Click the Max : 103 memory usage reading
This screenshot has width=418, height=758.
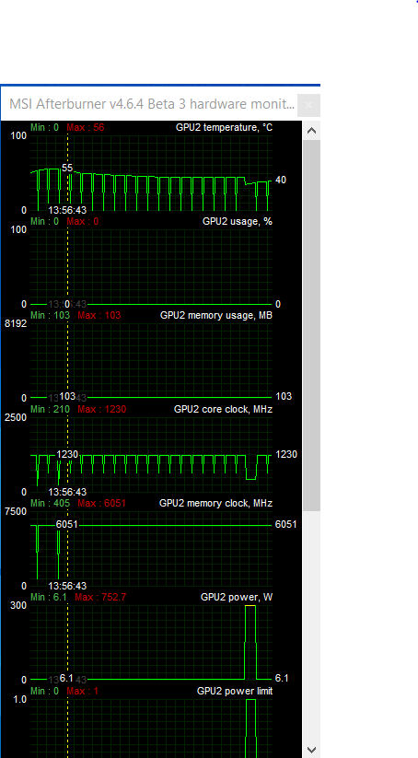pyautogui.click(x=99, y=316)
